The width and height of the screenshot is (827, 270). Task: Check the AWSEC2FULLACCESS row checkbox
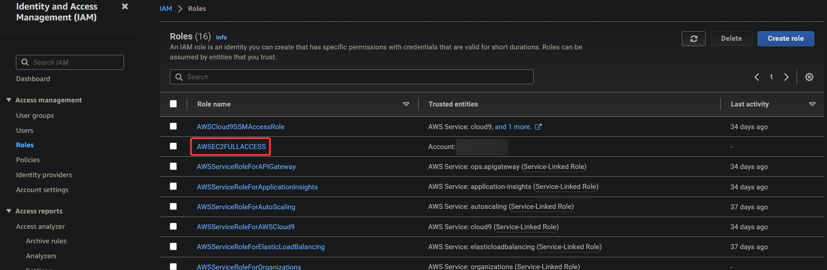[x=173, y=146]
